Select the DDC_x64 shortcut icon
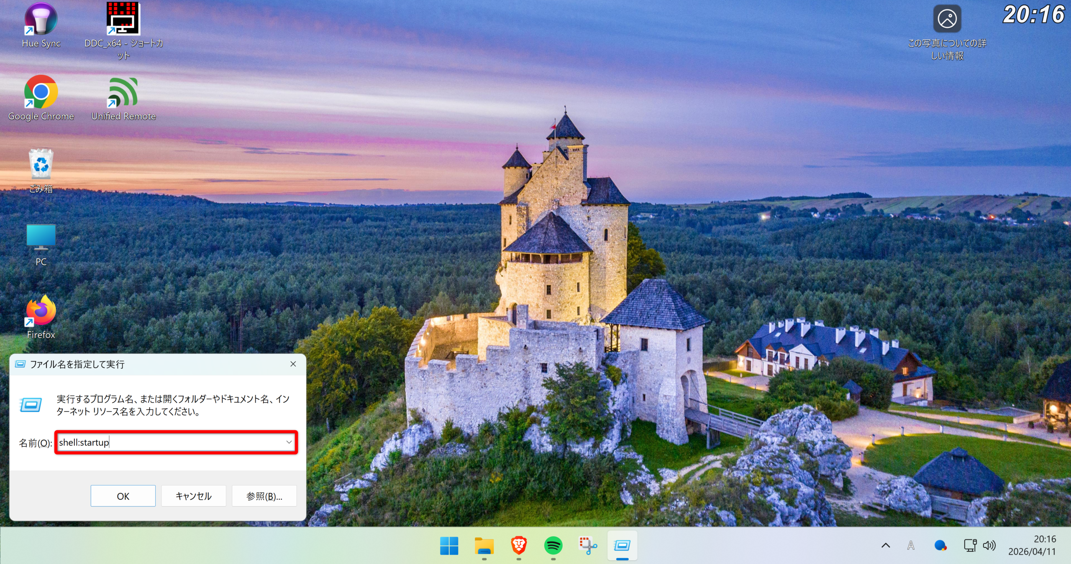Image resolution: width=1071 pixels, height=564 pixels. [x=123, y=19]
